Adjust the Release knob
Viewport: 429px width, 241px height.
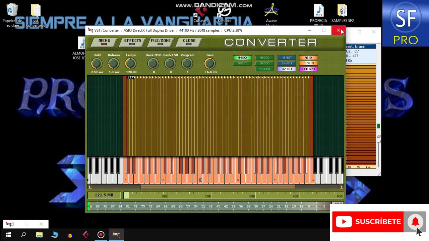point(114,63)
